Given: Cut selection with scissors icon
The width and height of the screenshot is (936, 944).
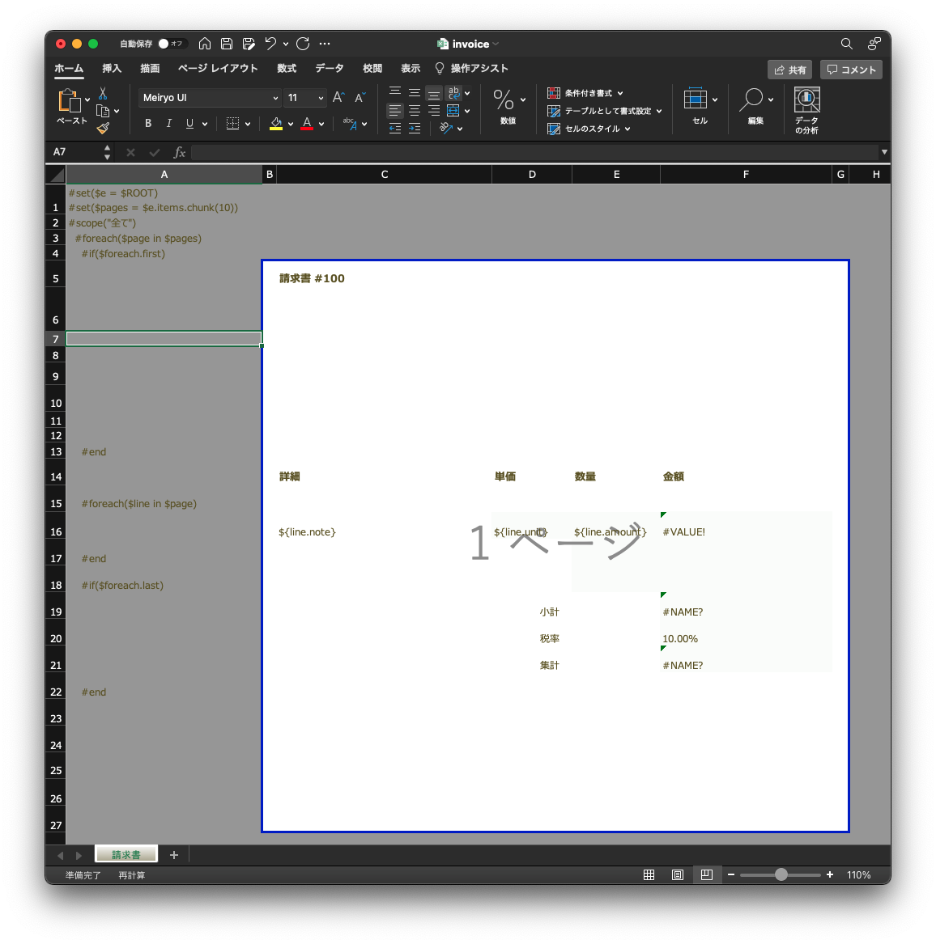Looking at the screenshot, I should pos(103,93).
